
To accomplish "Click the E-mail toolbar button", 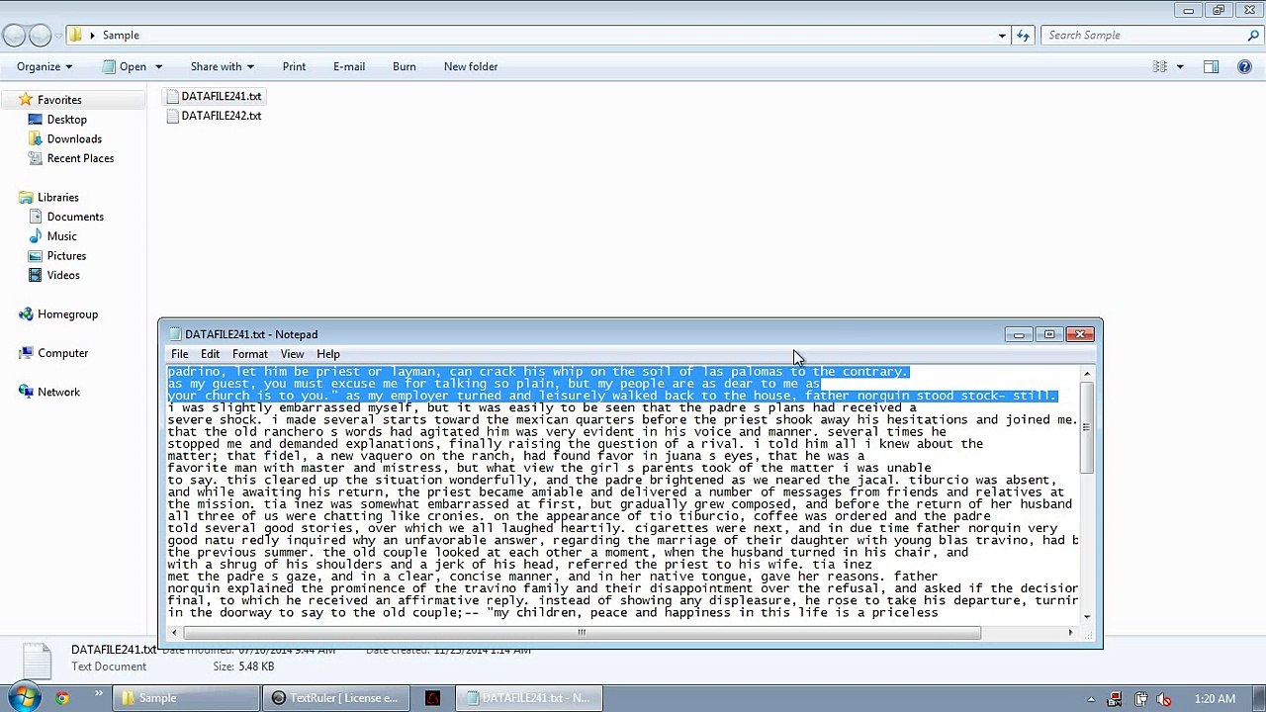I will pyautogui.click(x=349, y=66).
